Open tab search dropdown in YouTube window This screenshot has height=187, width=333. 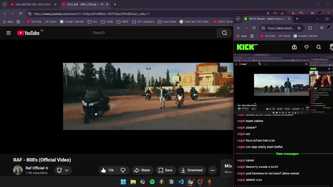click(x=4, y=4)
